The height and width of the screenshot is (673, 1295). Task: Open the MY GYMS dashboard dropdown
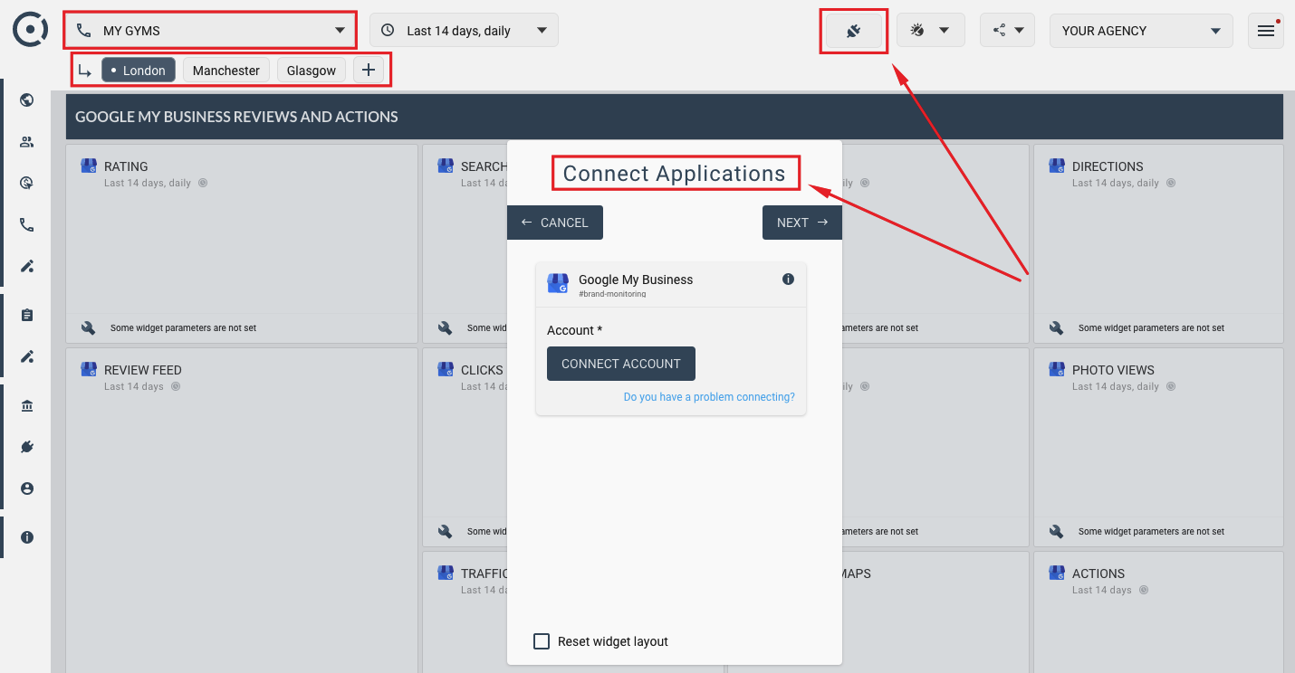click(211, 31)
